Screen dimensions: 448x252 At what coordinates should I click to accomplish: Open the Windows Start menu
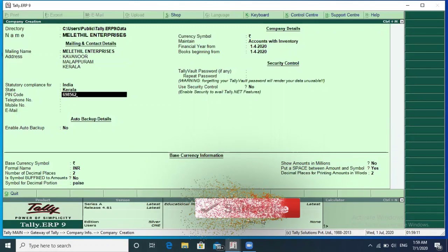click(x=8, y=246)
